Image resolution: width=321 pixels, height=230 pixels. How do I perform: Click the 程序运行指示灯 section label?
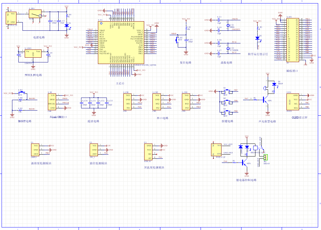[x=258, y=54]
